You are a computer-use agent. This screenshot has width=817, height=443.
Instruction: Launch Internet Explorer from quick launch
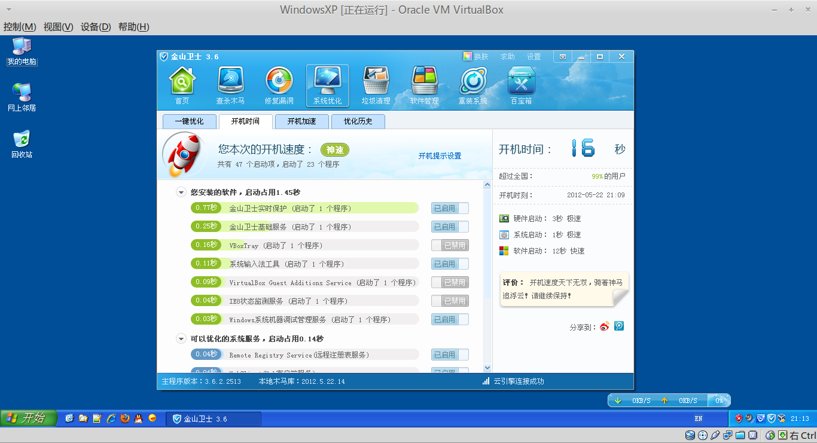coord(111,418)
